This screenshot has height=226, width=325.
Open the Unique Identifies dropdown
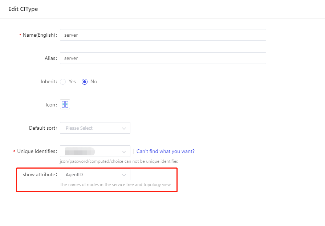(x=95, y=151)
